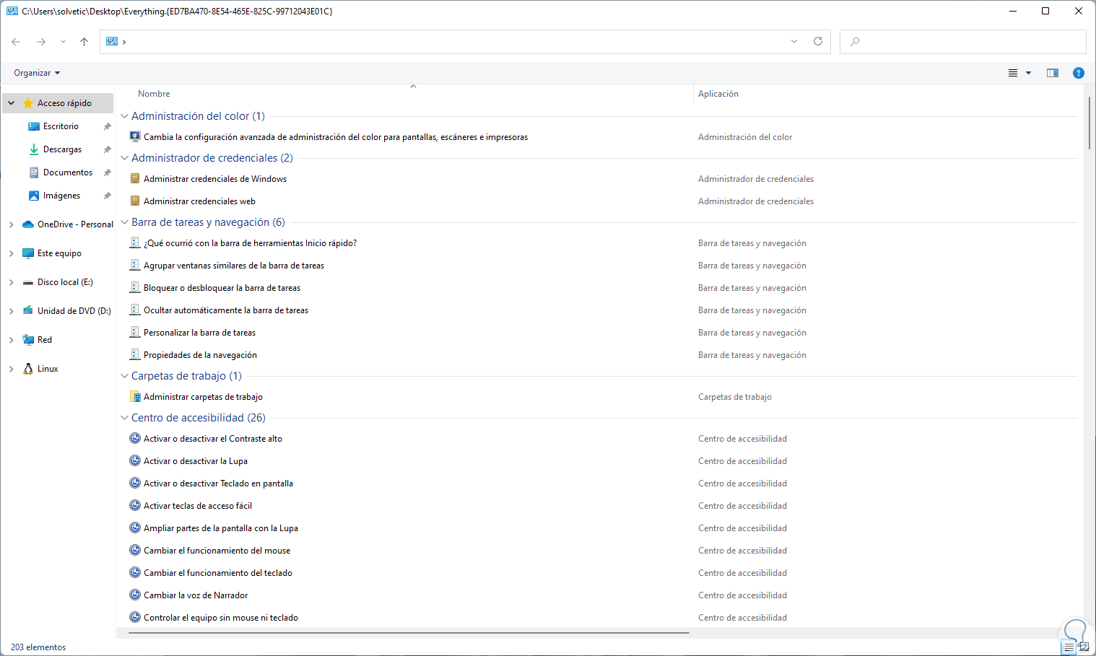
Task: Go back with the Back arrow
Action: tap(16, 42)
